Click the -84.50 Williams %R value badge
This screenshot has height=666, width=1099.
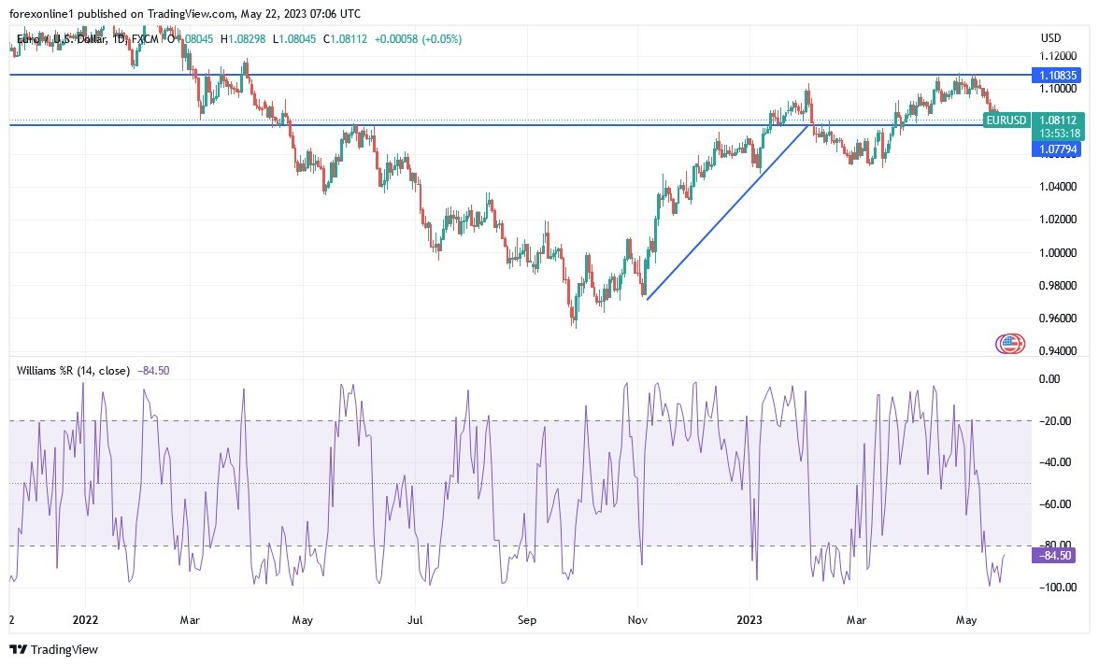point(1052,554)
